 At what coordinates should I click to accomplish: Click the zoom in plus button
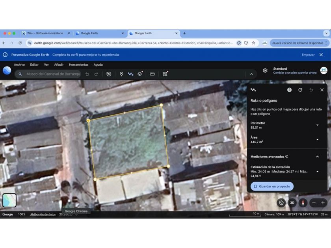(323, 203)
